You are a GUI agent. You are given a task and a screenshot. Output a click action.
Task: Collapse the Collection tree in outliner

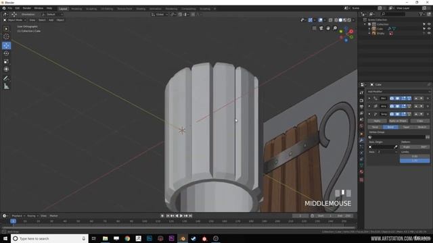365,24
